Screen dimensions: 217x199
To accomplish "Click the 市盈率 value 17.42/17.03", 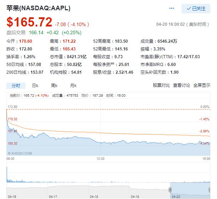I will coord(189,57).
